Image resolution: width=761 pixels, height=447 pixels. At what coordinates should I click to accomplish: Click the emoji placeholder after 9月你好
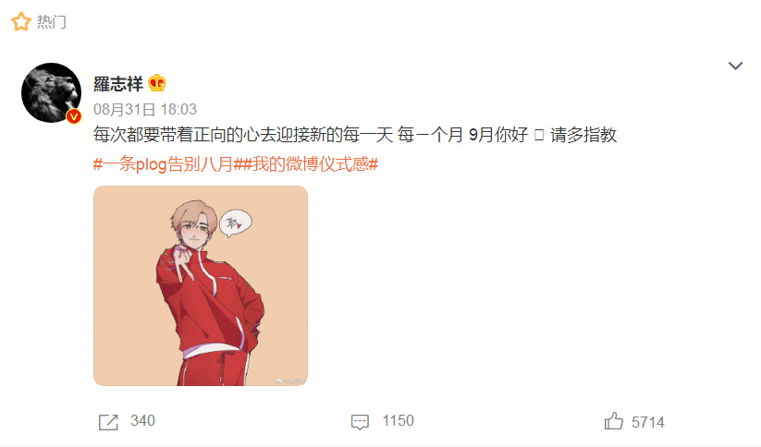tap(539, 135)
